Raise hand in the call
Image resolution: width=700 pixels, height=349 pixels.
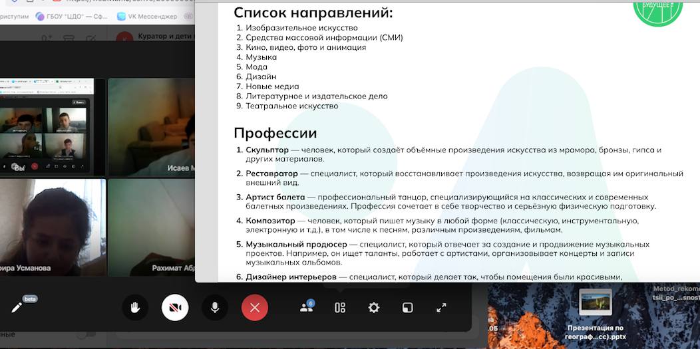135,308
